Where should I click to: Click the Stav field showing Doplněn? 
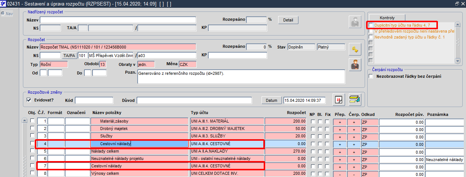[x=301, y=47]
